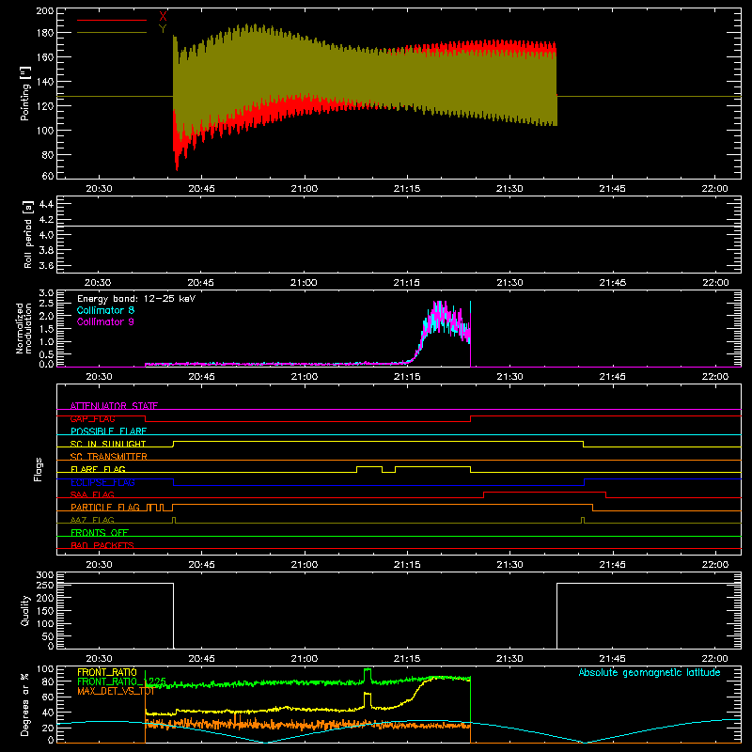Click the 21:00 tick under the Flags plot
The width and height of the screenshot is (752, 752).
click(x=304, y=565)
